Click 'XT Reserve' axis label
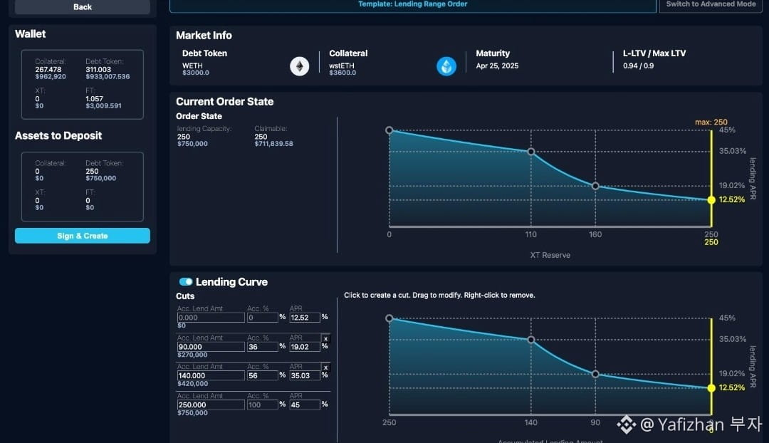Viewport: 769px width, 443px height. (550, 255)
